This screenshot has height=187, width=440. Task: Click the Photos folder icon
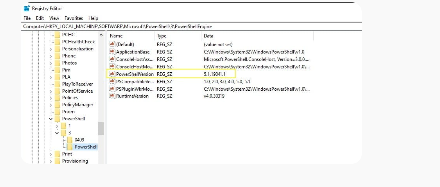click(x=57, y=63)
